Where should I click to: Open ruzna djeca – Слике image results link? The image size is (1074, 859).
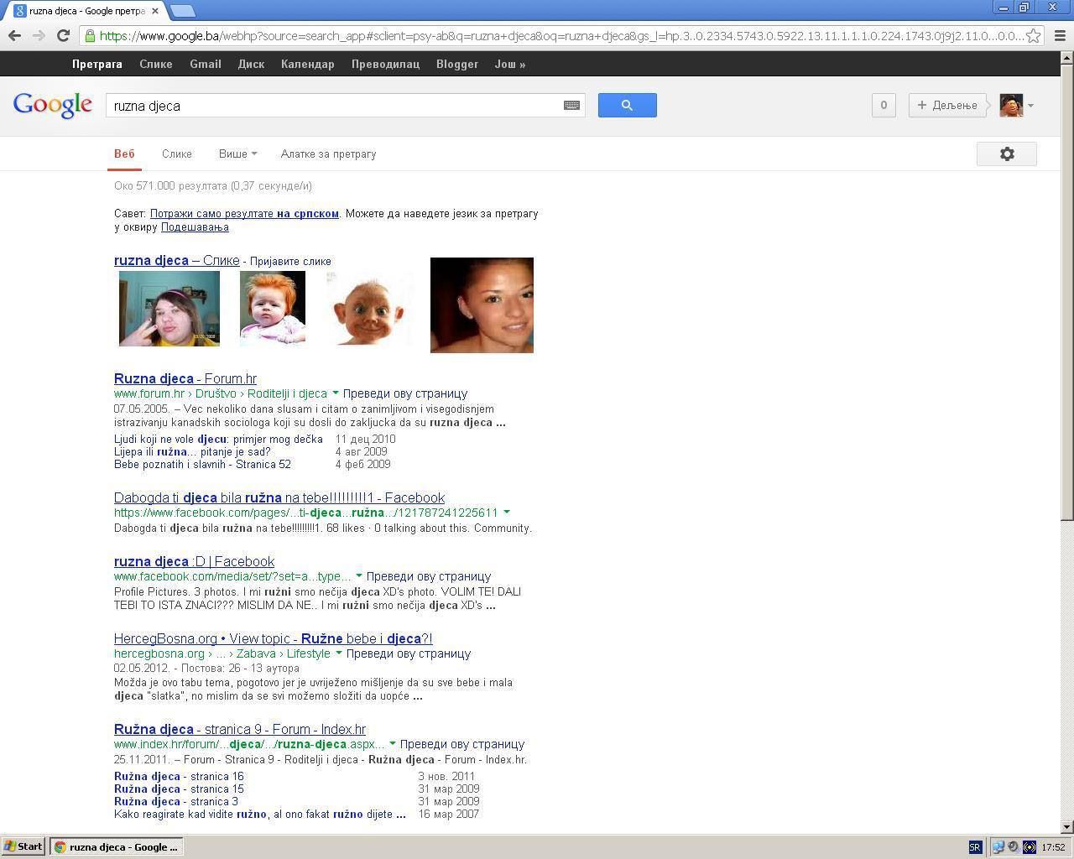(x=176, y=260)
